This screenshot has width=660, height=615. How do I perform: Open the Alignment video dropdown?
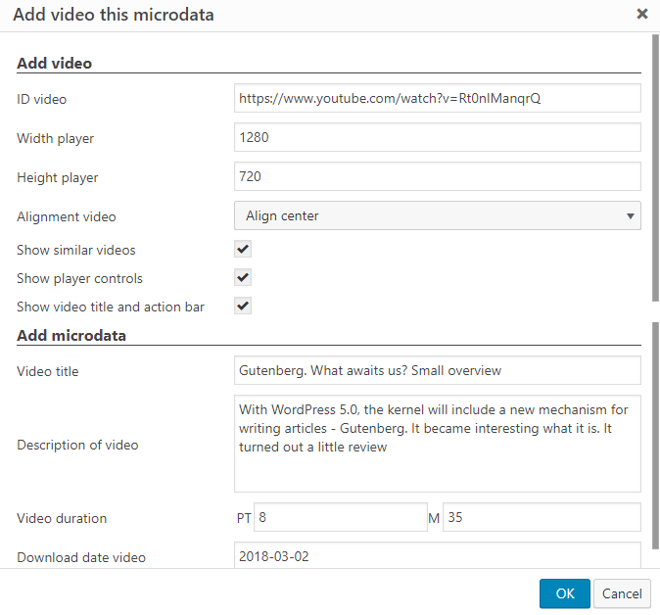(438, 215)
